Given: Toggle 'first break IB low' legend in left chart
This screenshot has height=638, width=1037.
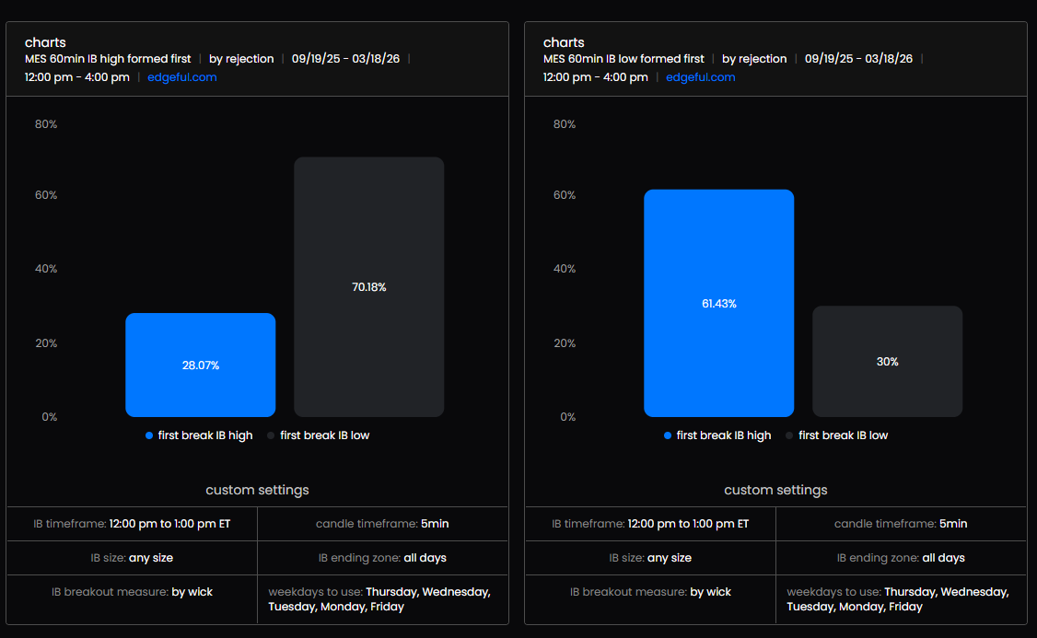Looking at the screenshot, I should coord(318,435).
